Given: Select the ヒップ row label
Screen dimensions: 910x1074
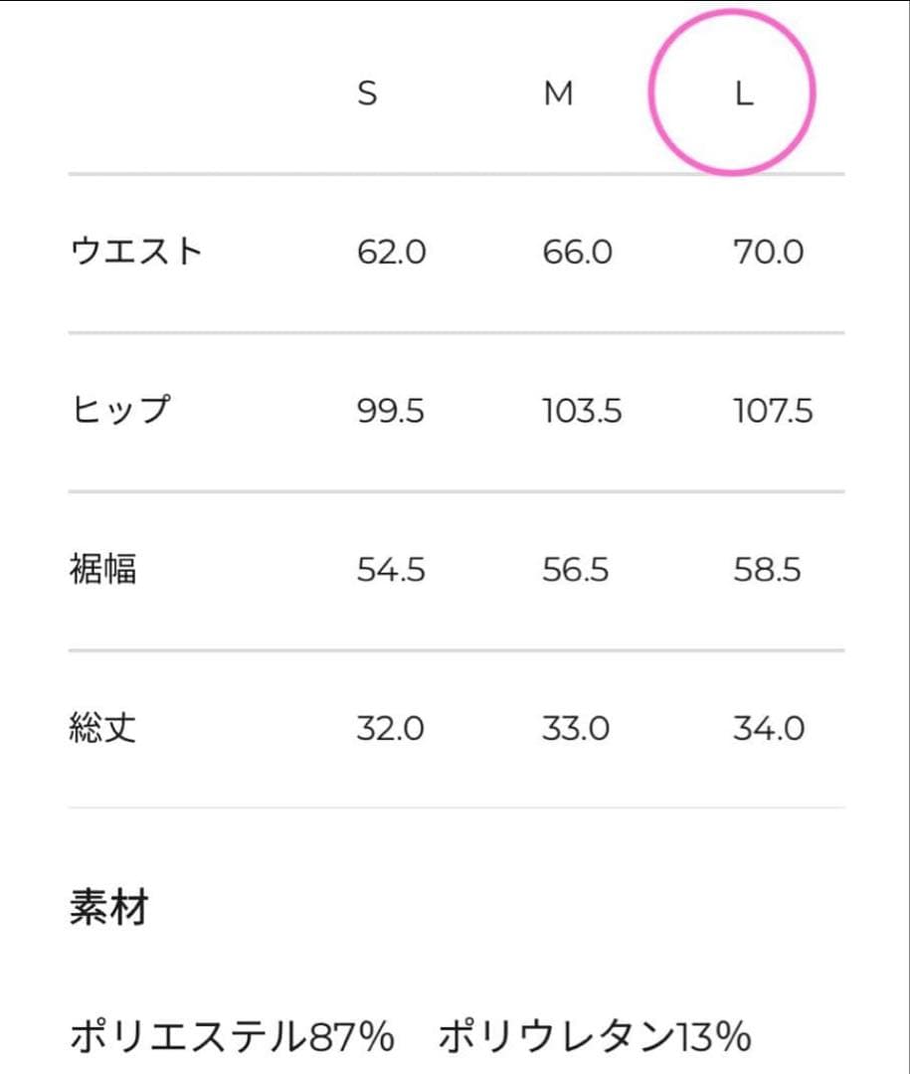Looking at the screenshot, I should [x=121, y=411].
